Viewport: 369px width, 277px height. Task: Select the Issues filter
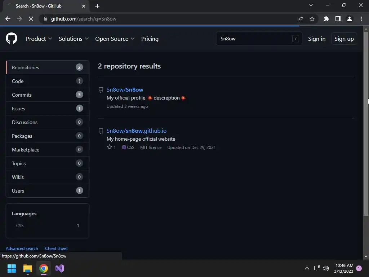click(48, 109)
